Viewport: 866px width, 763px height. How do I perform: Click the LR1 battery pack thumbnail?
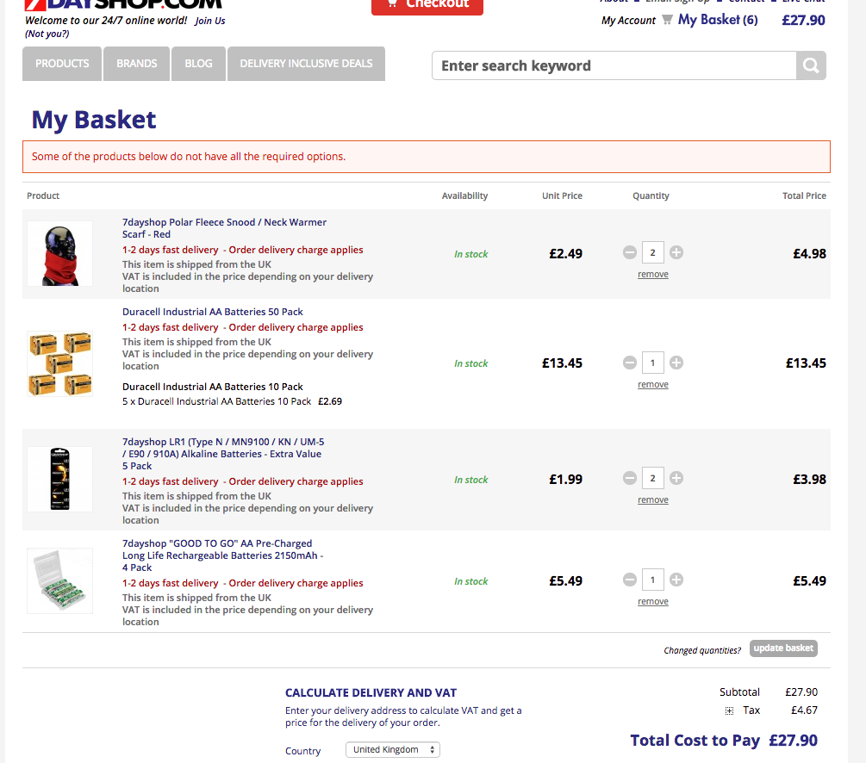pyautogui.click(x=59, y=479)
